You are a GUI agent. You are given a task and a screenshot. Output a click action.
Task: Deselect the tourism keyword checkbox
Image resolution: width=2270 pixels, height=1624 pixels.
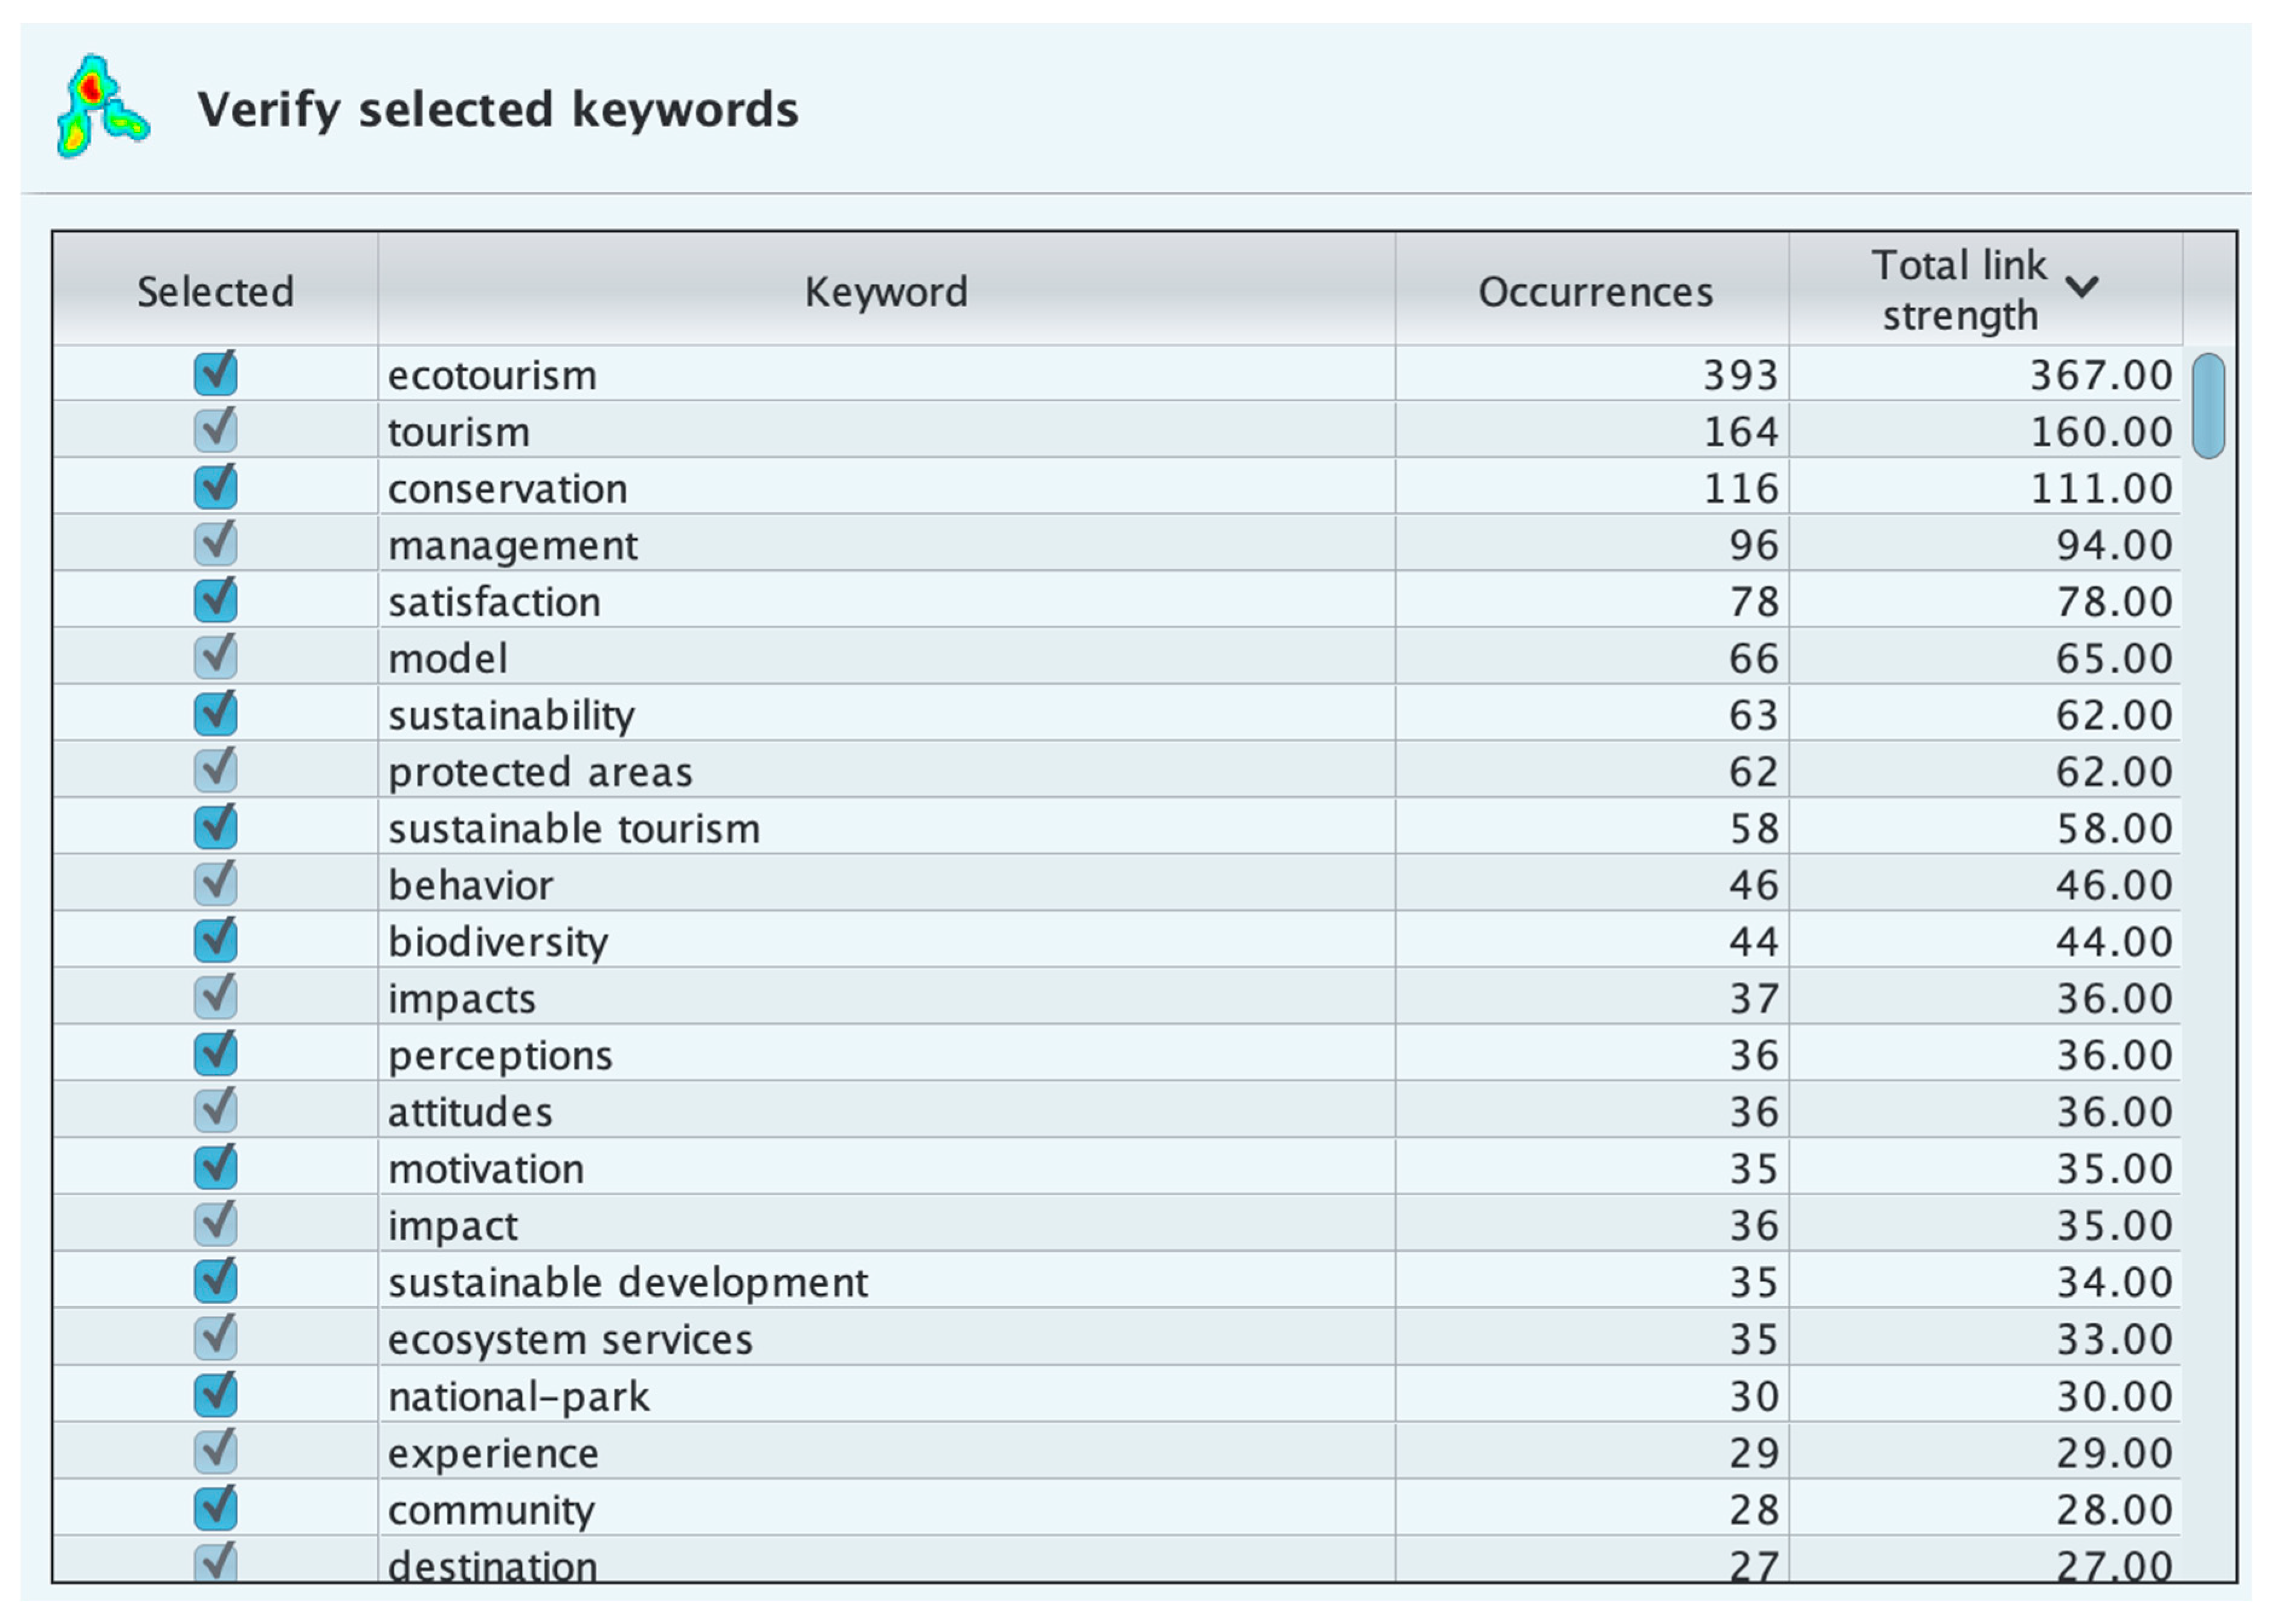tap(215, 431)
